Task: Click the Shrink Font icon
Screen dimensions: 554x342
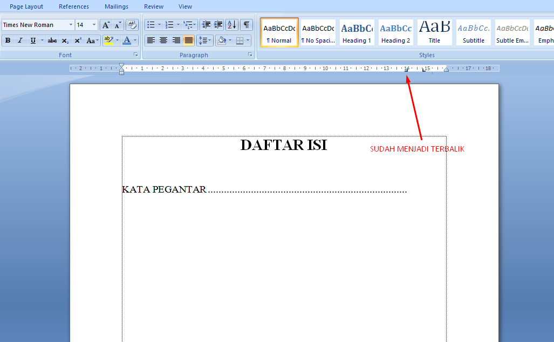Action: pos(118,25)
